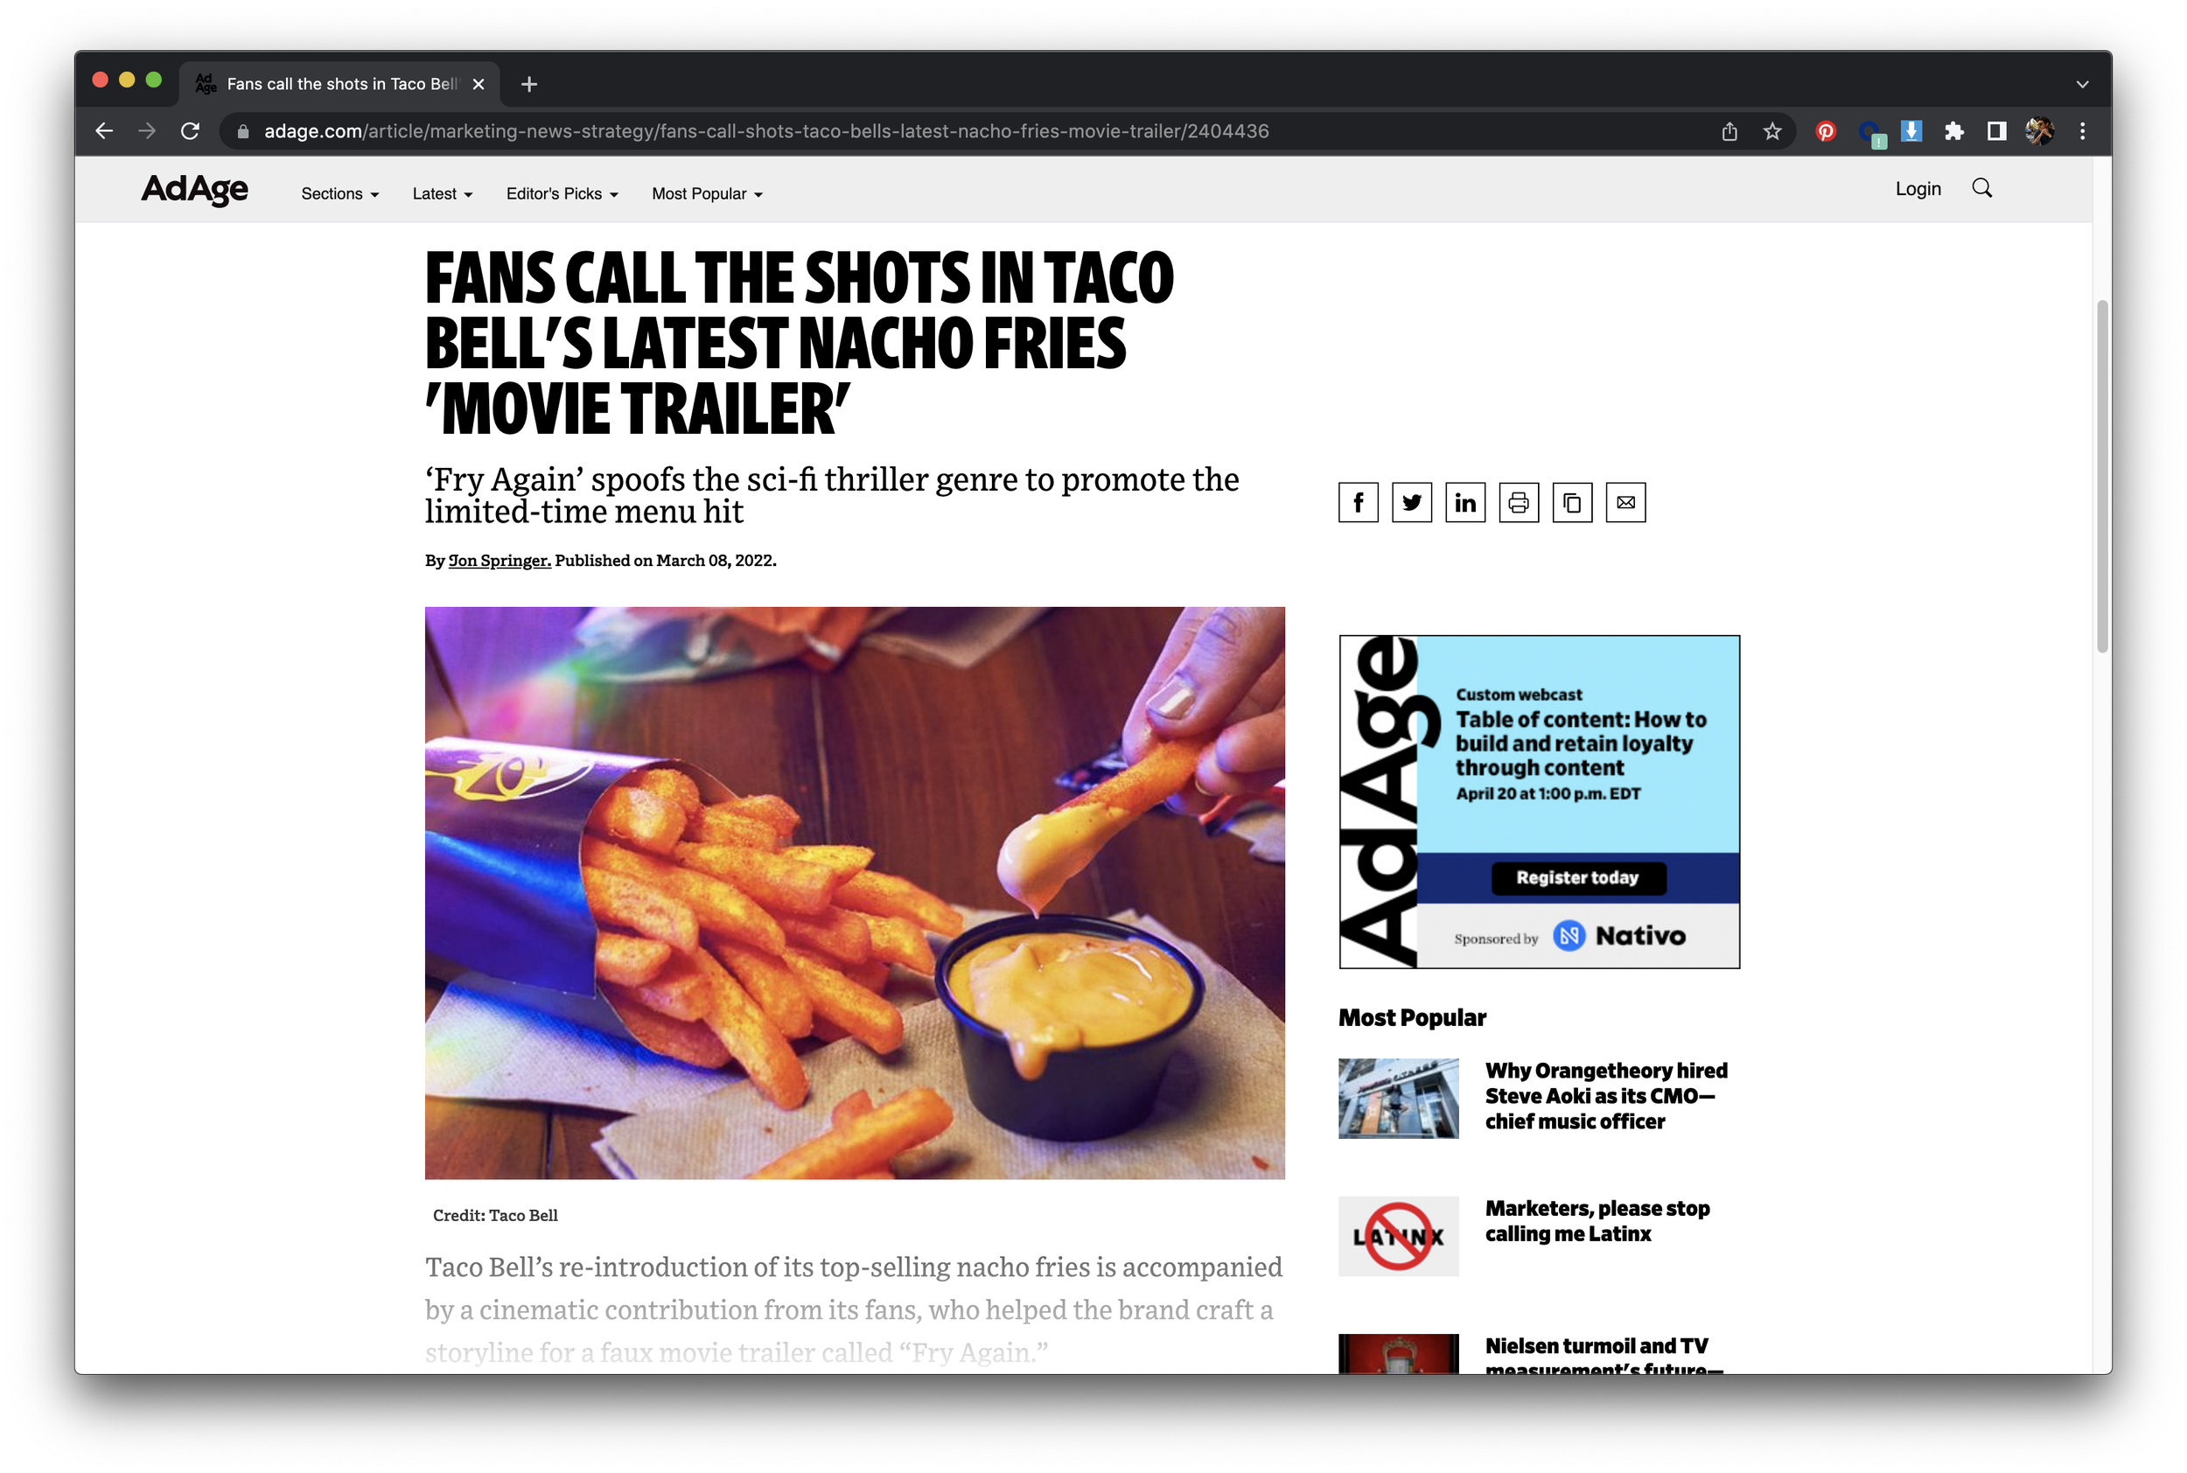The height and width of the screenshot is (1473, 2187).
Task: Expand the Sections dropdown
Action: point(339,193)
